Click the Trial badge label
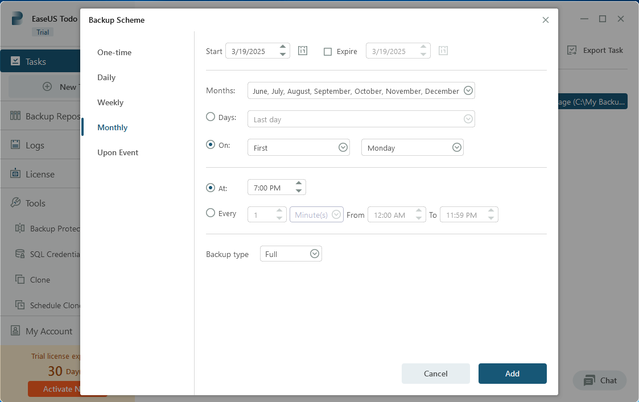Viewport: 639px width, 402px height. (x=42, y=32)
